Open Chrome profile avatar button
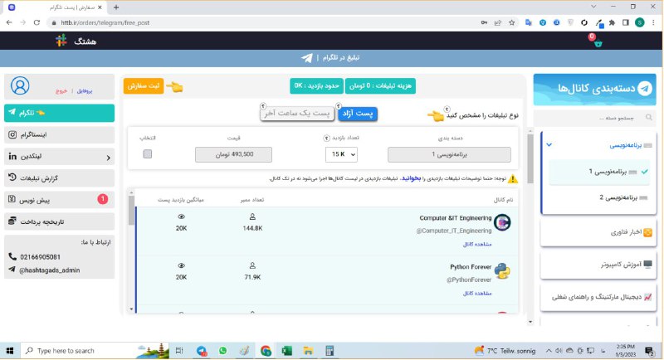The height and width of the screenshot is (360, 664). coord(639,22)
